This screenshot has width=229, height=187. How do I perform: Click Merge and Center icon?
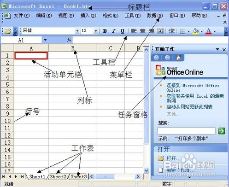tap(160, 31)
